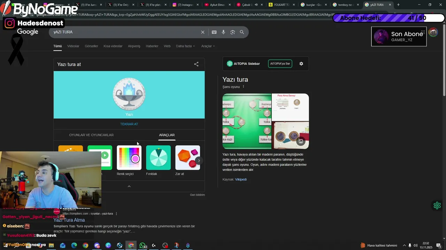Screen dimensions: 446x250
Task: Click the AITOPIA'ya Sor button
Action: (280, 64)
